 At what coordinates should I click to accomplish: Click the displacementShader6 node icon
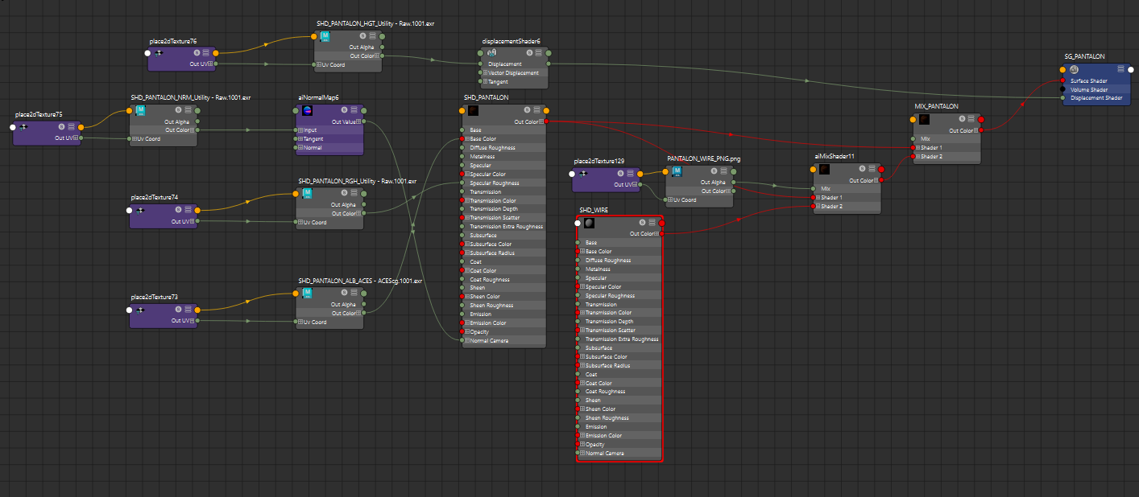491,53
